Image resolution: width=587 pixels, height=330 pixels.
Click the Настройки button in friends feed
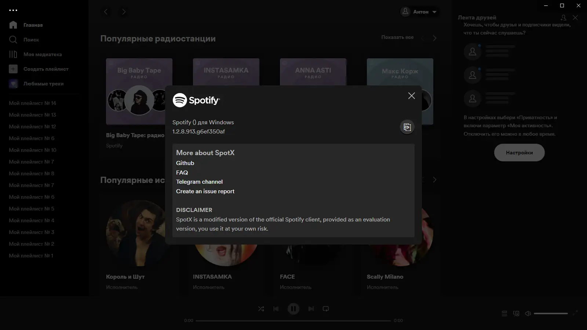tap(519, 153)
